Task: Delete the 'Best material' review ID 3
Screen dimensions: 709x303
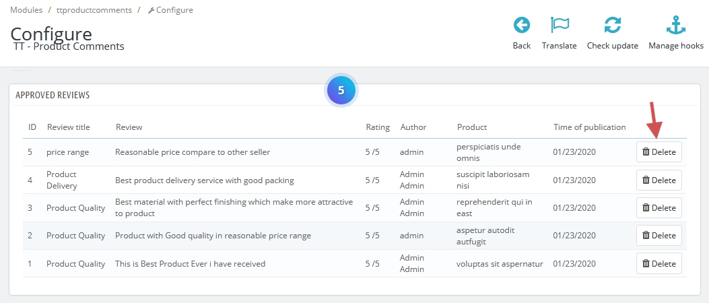Action: pyautogui.click(x=659, y=208)
